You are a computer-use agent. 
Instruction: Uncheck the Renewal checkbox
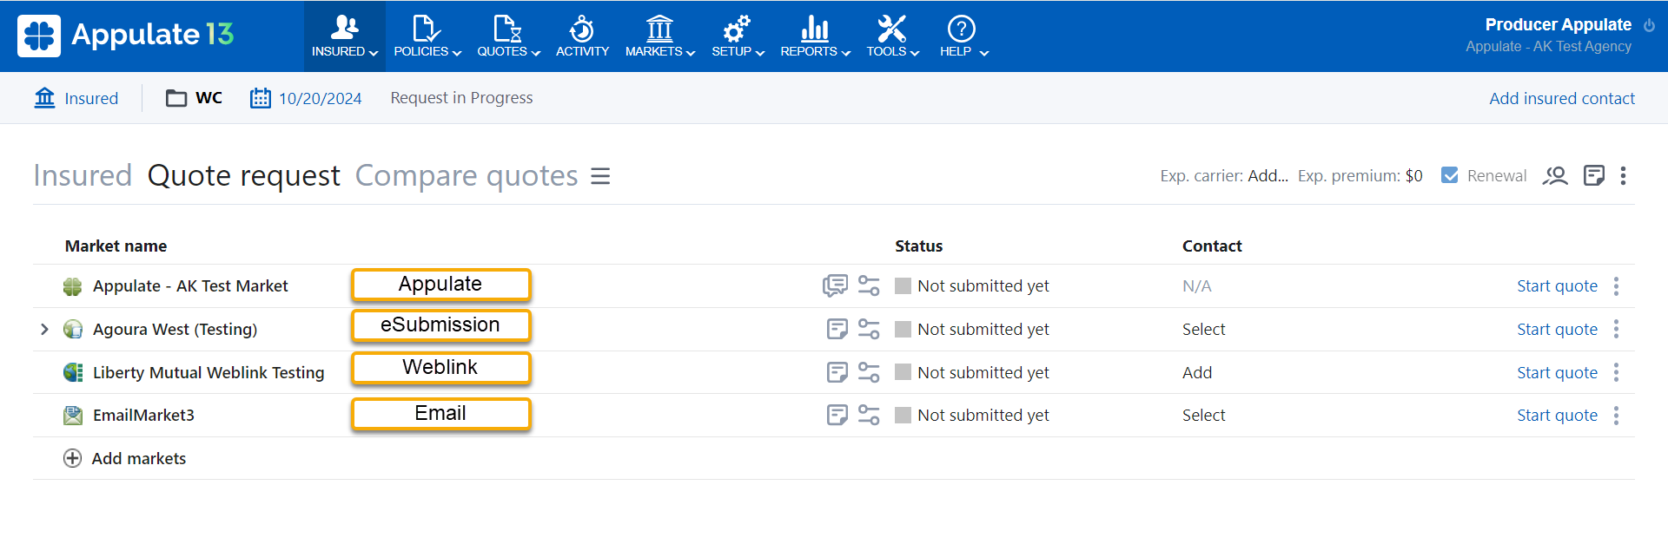point(1449,175)
